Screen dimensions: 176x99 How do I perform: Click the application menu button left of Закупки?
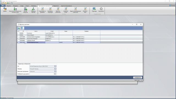click(x=3, y=5)
